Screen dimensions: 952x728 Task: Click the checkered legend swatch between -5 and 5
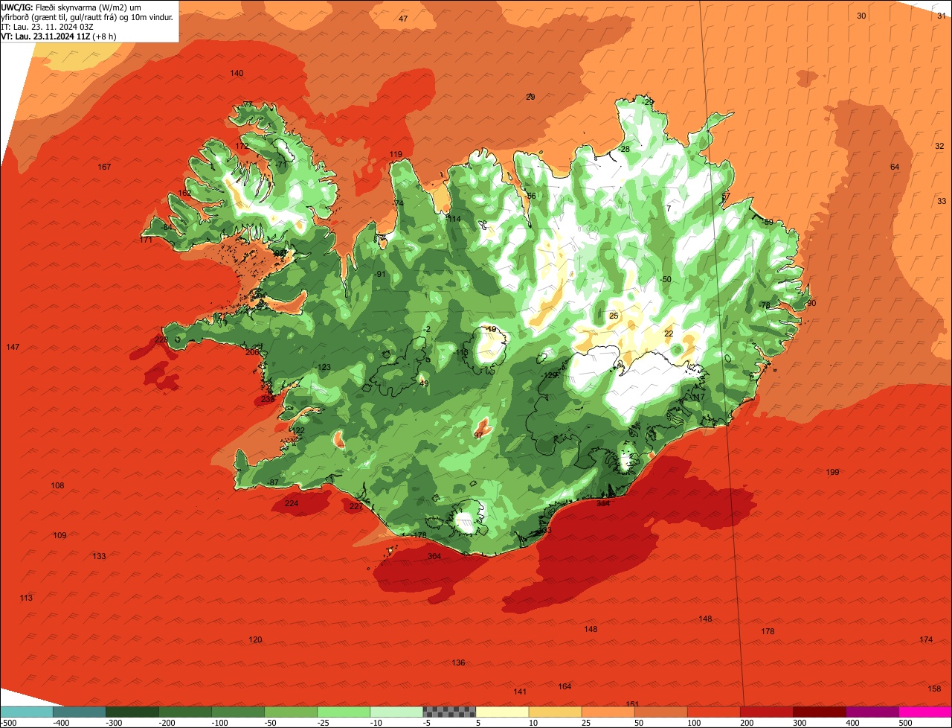(449, 712)
